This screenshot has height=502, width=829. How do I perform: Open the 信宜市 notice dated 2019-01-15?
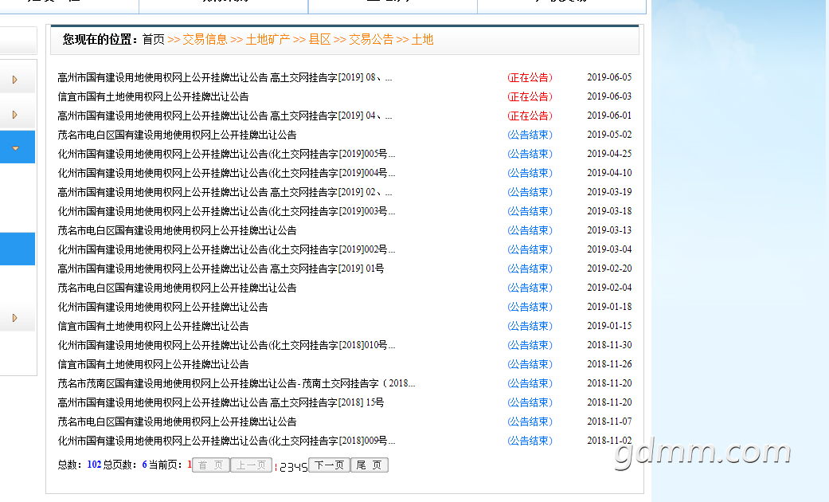[153, 326]
